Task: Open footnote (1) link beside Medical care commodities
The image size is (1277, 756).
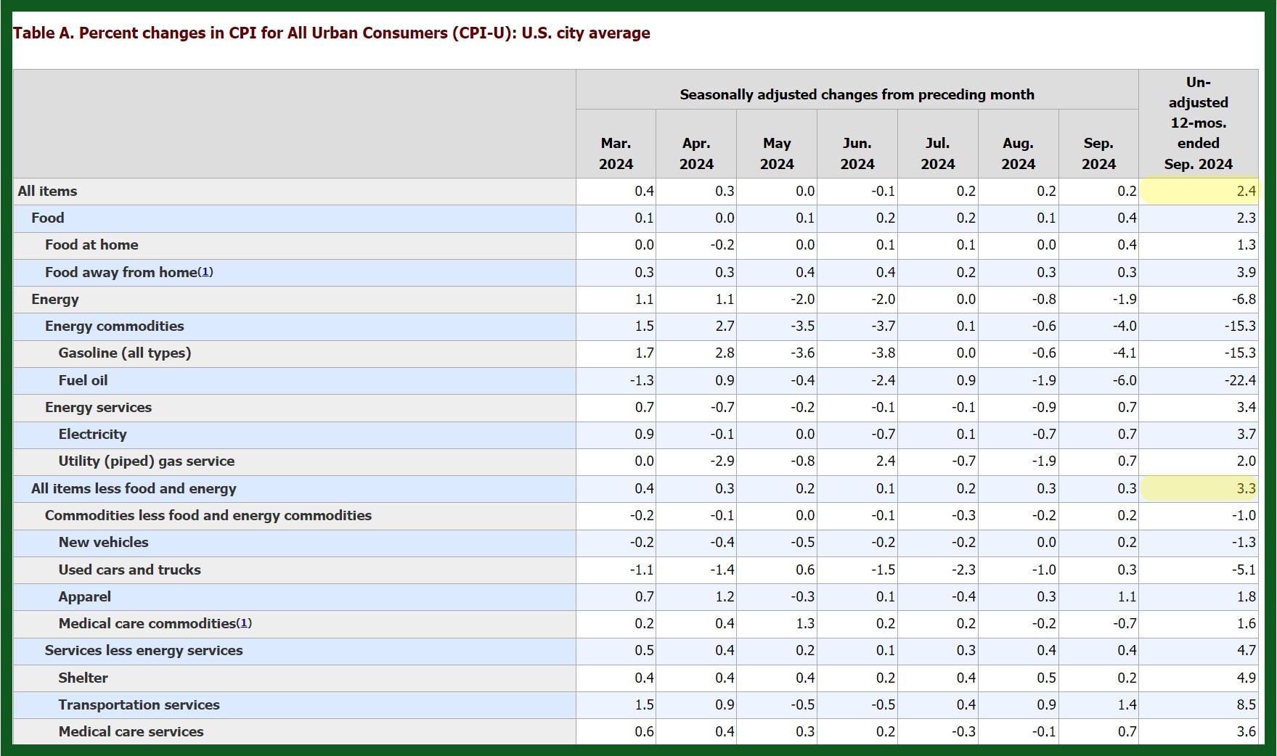Action: click(245, 623)
